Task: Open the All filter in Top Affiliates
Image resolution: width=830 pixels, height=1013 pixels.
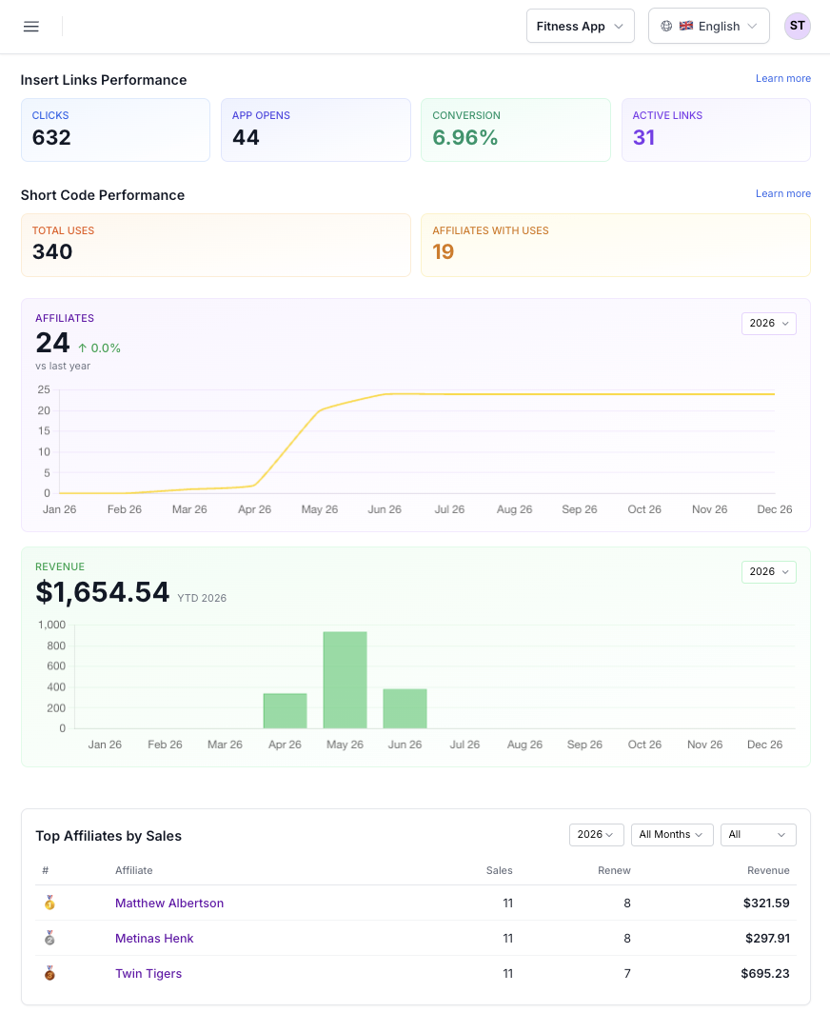Action: point(759,835)
